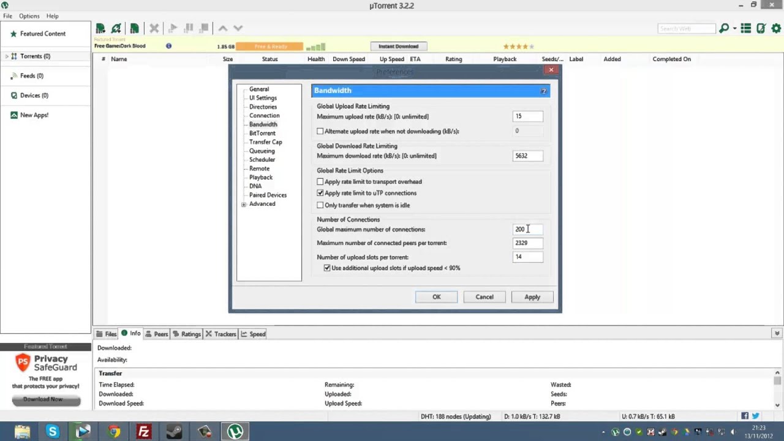Click Cancel in Preferences dialog
784x441 pixels.
click(x=484, y=297)
